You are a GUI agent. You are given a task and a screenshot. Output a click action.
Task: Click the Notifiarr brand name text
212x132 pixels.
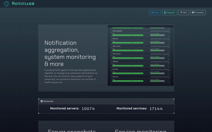[x=23, y=4]
